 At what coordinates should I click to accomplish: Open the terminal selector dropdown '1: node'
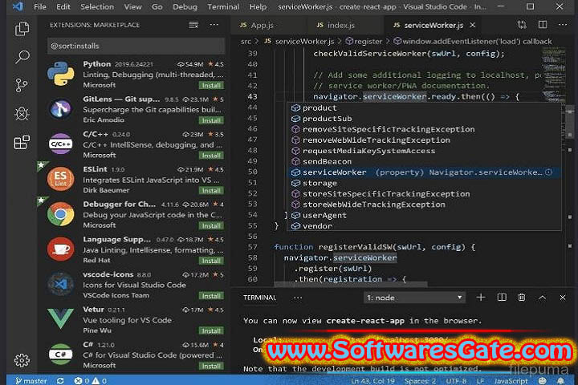(x=414, y=298)
